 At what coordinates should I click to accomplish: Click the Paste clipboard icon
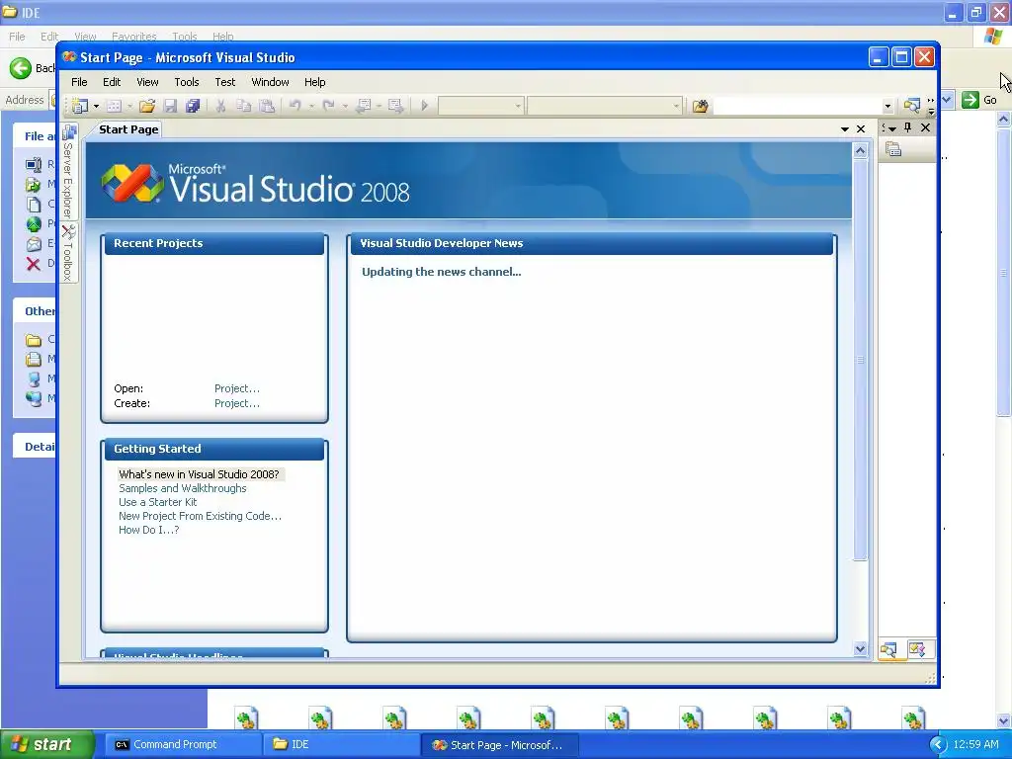267,106
